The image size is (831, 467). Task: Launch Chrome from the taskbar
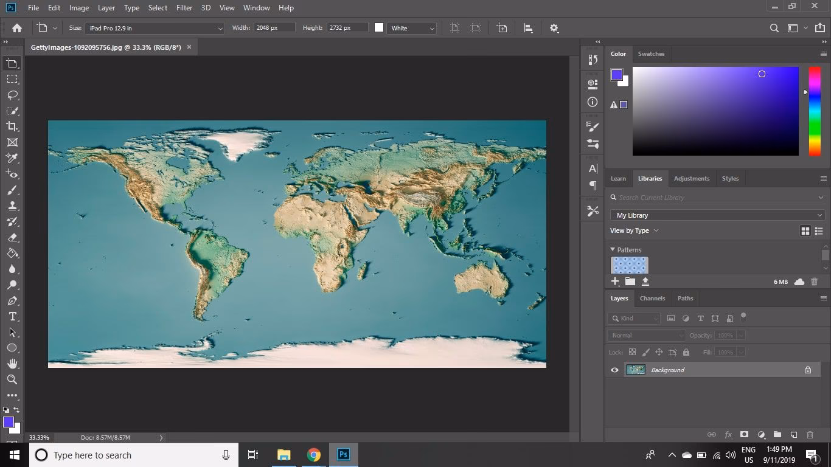coord(313,454)
